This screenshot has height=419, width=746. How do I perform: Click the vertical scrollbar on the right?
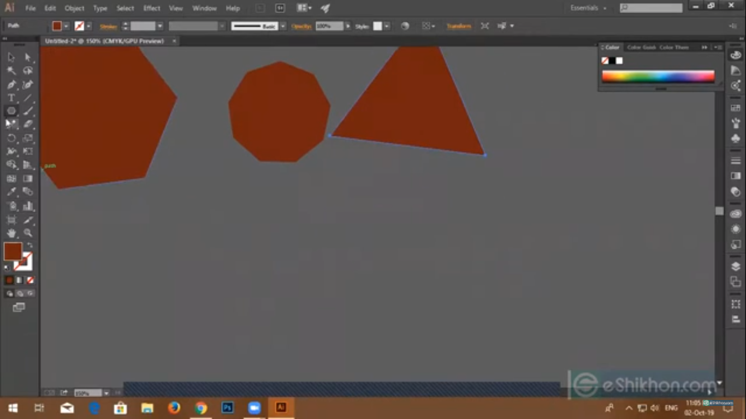(x=720, y=211)
